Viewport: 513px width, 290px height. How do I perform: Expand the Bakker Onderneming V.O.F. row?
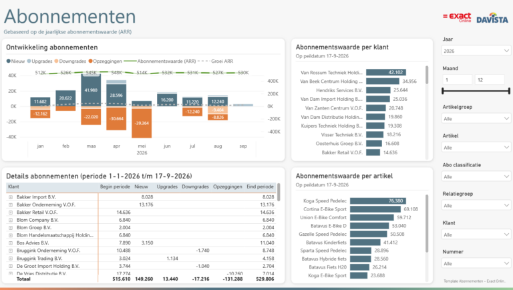11,204
